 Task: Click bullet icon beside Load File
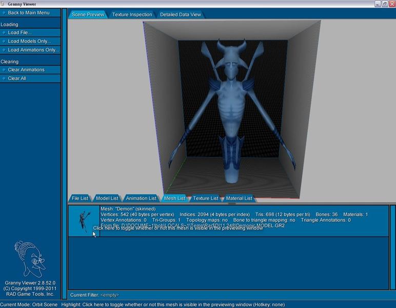coord(4,32)
